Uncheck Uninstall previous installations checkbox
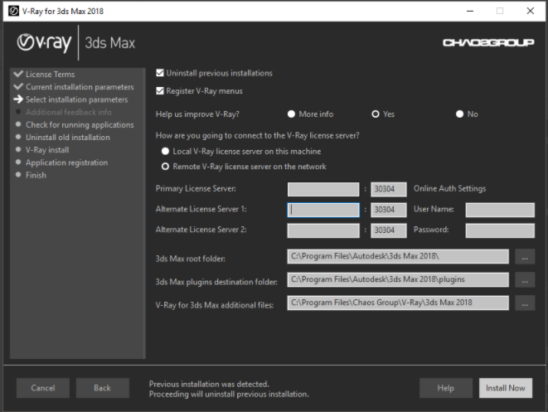Screen dimensions: 548x412 (x=160, y=73)
